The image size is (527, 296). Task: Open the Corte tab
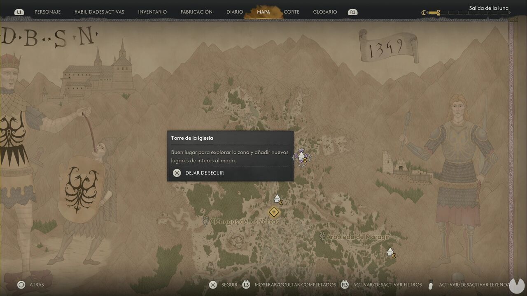pos(291,12)
